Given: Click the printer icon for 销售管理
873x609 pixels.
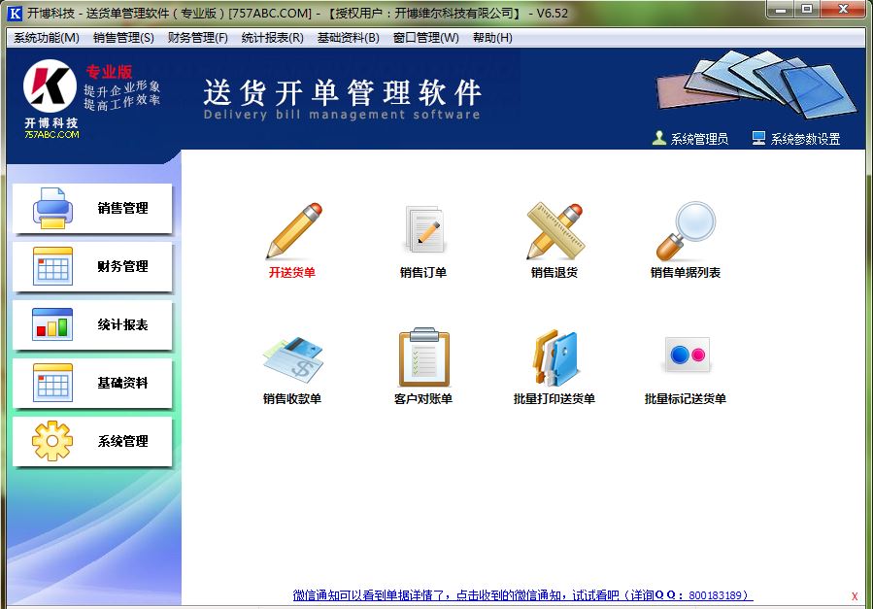Looking at the screenshot, I should pyautogui.click(x=52, y=208).
